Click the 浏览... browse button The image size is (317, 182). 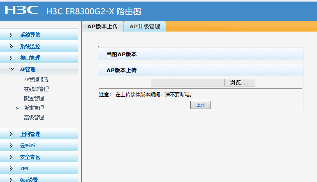point(240,82)
